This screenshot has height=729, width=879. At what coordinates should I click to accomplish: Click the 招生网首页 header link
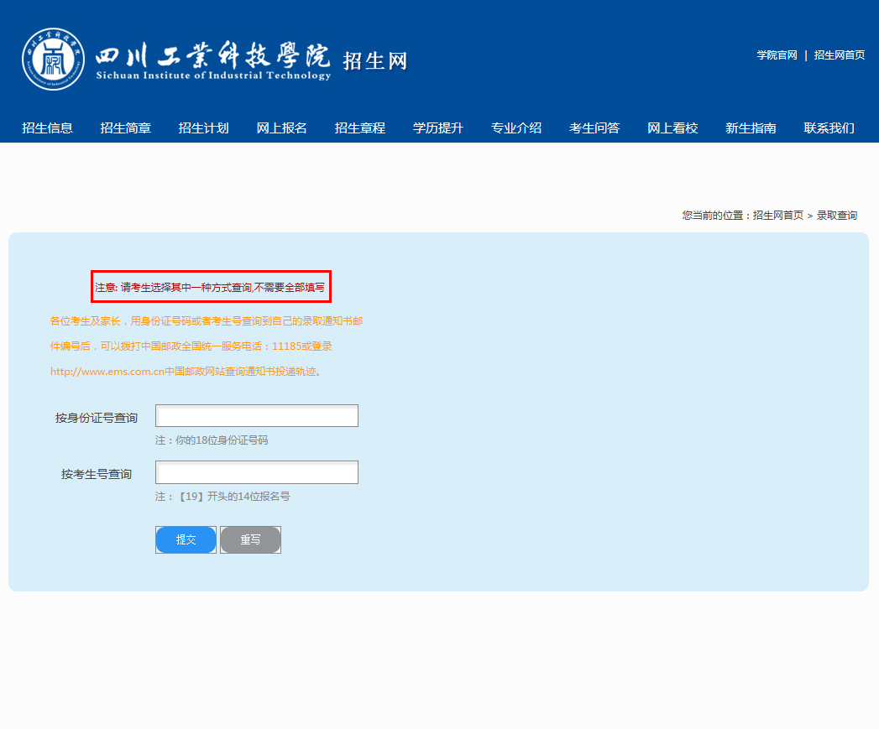[840, 55]
